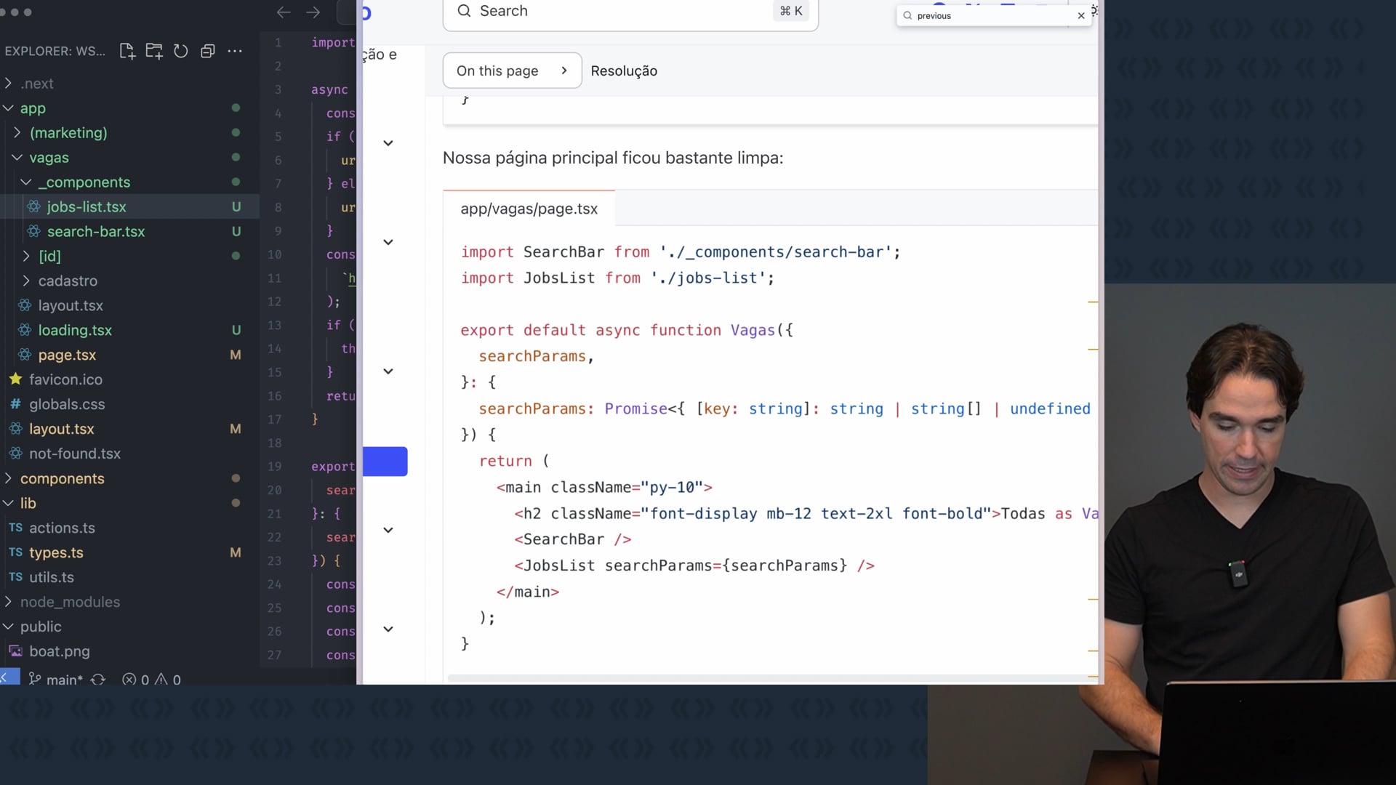Open Explorer more actions ellipsis menu
Screen dimensions: 1396x785
click(235, 51)
